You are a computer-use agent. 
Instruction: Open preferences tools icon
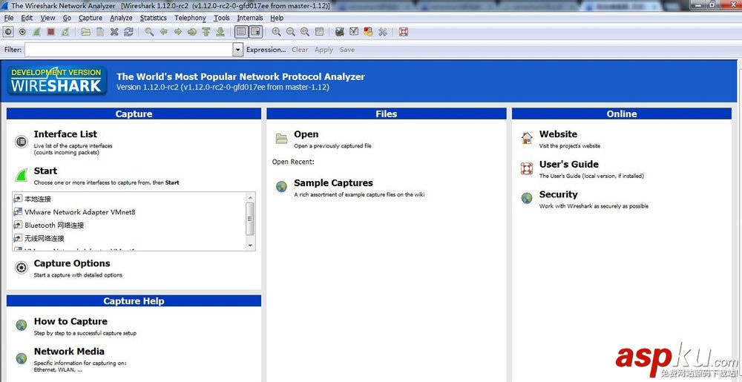(x=382, y=32)
